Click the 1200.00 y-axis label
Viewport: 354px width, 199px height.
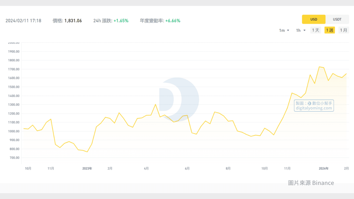pyautogui.click(x=14, y=113)
